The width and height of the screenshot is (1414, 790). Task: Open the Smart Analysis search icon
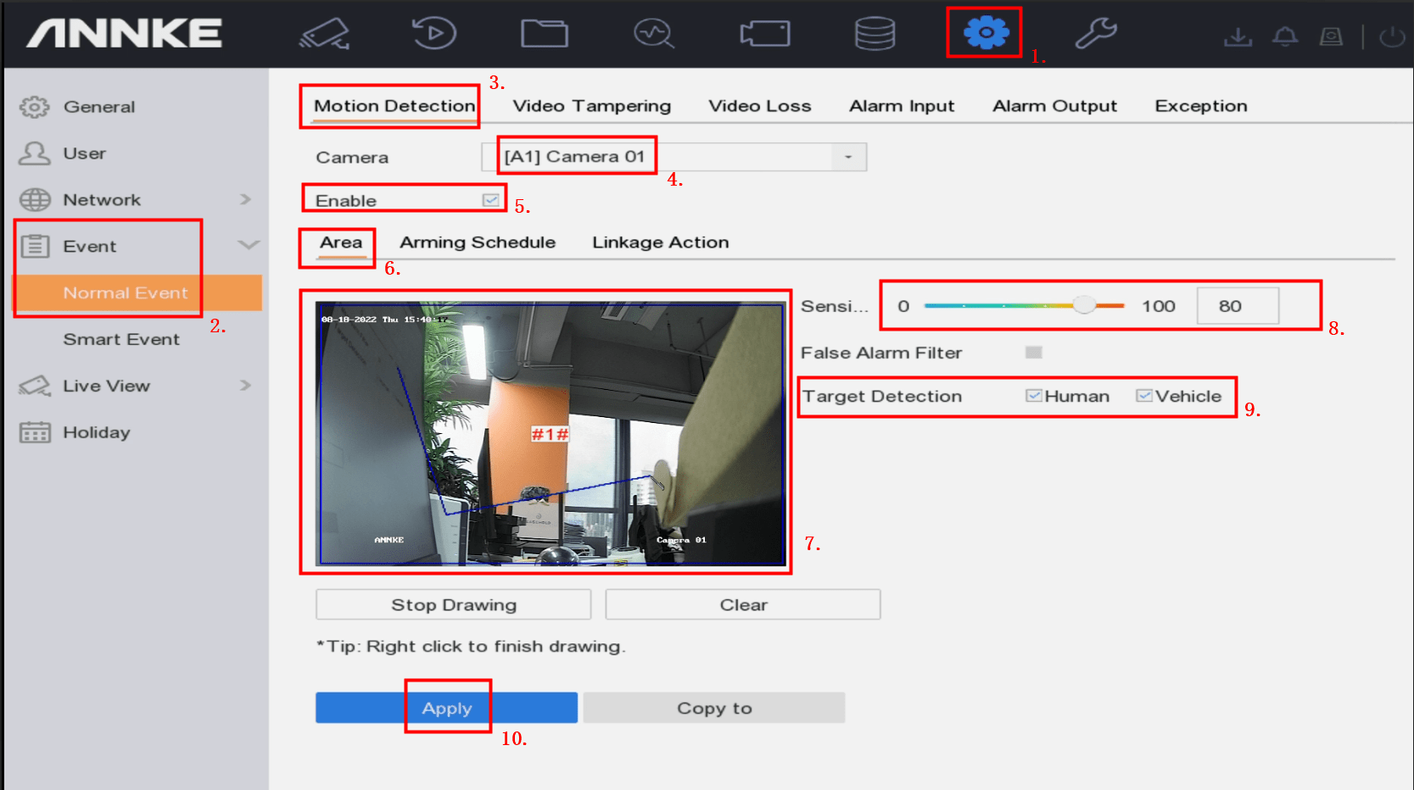tap(654, 32)
